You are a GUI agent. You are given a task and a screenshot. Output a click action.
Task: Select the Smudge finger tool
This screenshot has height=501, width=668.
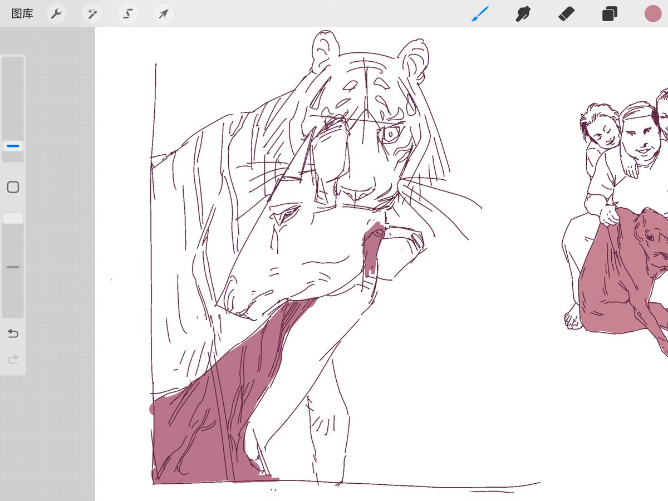tap(523, 14)
